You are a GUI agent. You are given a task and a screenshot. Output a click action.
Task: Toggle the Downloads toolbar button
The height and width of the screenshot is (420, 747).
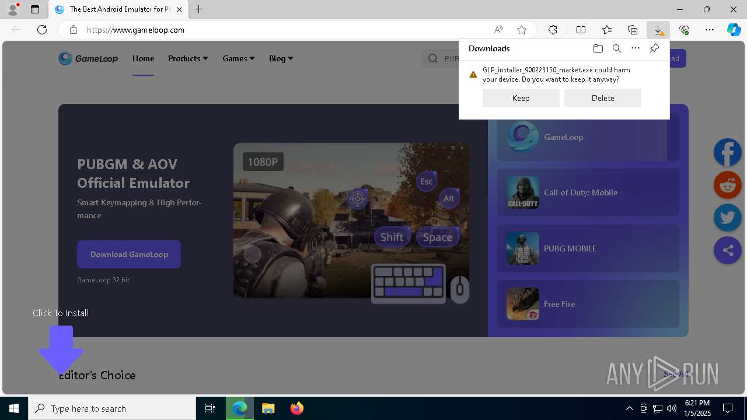click(x=658, y=30)
